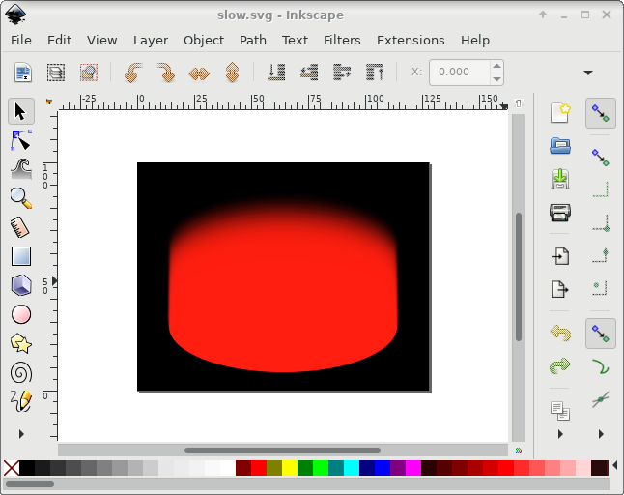
Task: Rotate selection 90° clockwise
Action: tap(166, 73)
